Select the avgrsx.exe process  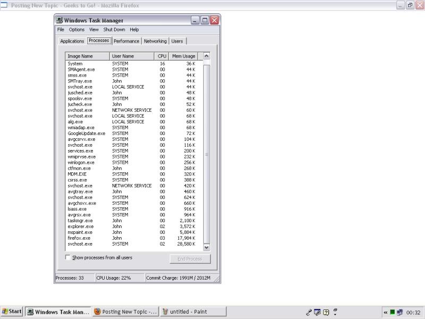pyautogui.click(x=134, y=215)
